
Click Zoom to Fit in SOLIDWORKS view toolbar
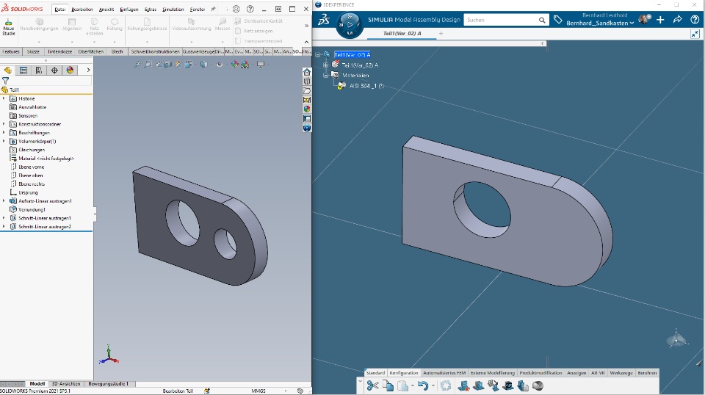(137, 65)
